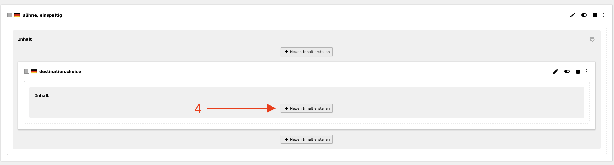
Task: Delete the Bühne, einspaltig element
Action: click(595, 15)
